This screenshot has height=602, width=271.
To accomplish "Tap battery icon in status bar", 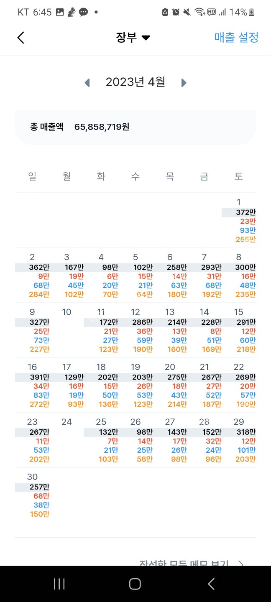I will pos(252,12).
